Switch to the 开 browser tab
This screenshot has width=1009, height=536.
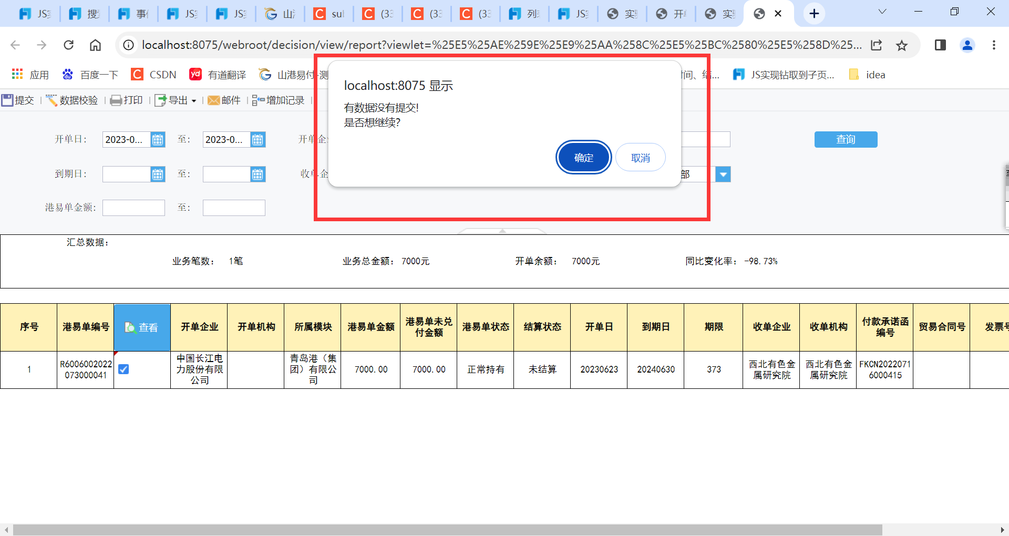click(671, 14)
